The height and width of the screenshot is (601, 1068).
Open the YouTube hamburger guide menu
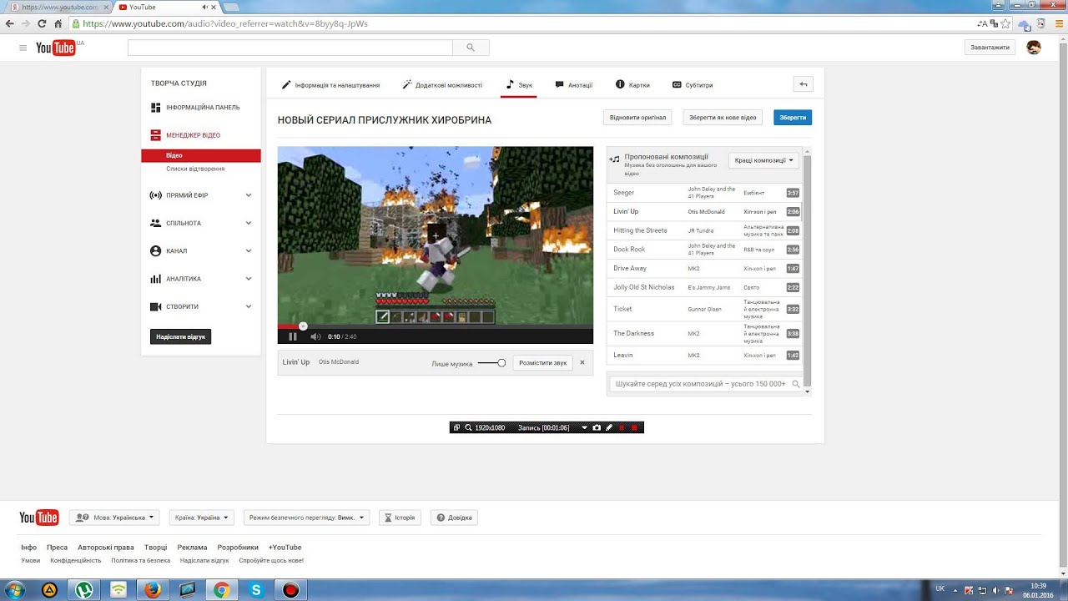point(23,48)
